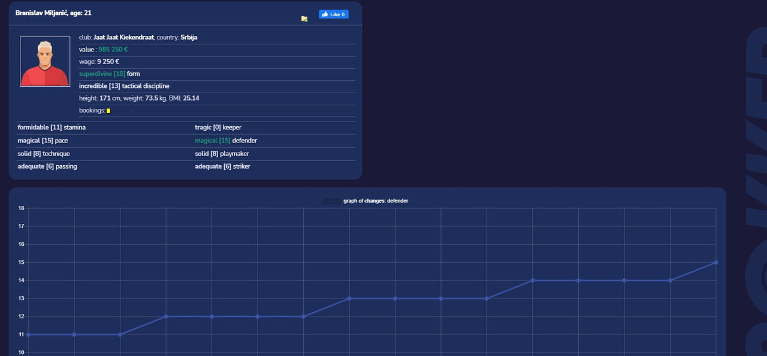Click the wage 9 250 € row
Screen dimensions: 767x356
coord(217,62)
